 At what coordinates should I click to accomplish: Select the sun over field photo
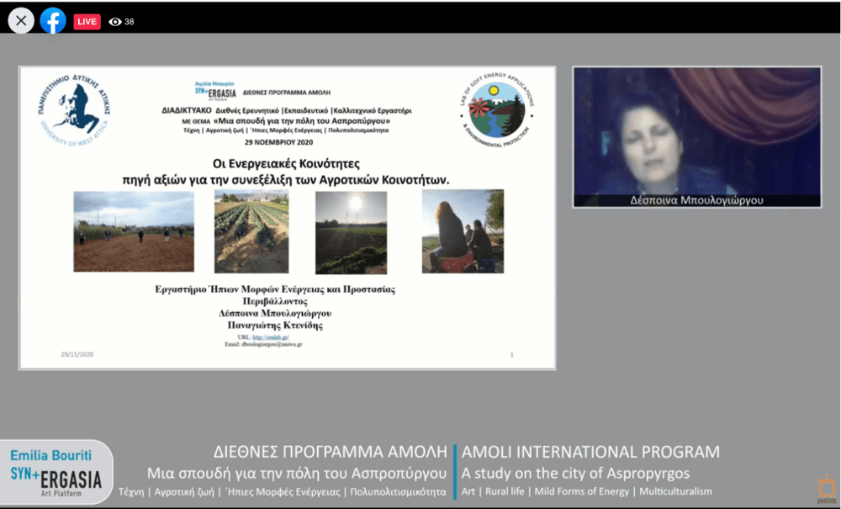(x=351, y=232)
